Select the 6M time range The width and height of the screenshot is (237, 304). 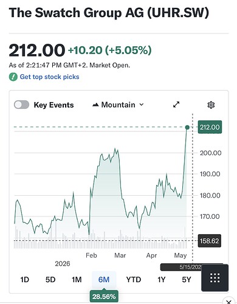[x=104, y=280]
